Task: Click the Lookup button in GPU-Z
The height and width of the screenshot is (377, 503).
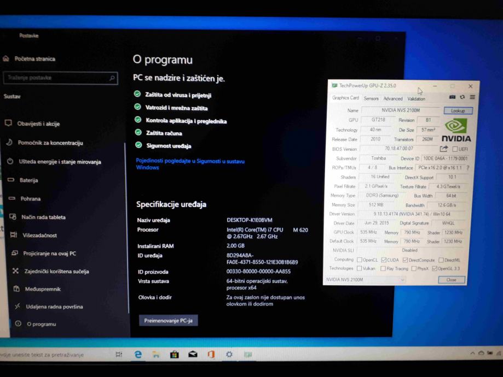Action: (x=458, y=110)
